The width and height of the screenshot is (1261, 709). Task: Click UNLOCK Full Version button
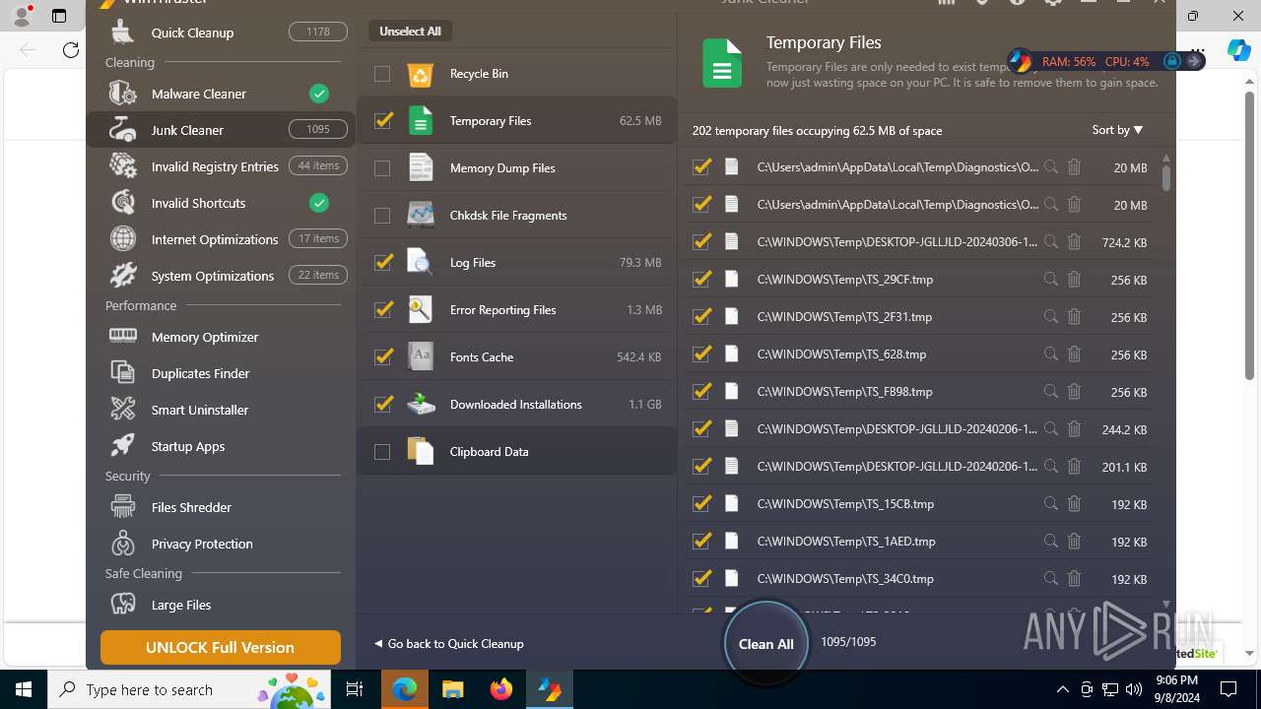click(x=221, y=648)
